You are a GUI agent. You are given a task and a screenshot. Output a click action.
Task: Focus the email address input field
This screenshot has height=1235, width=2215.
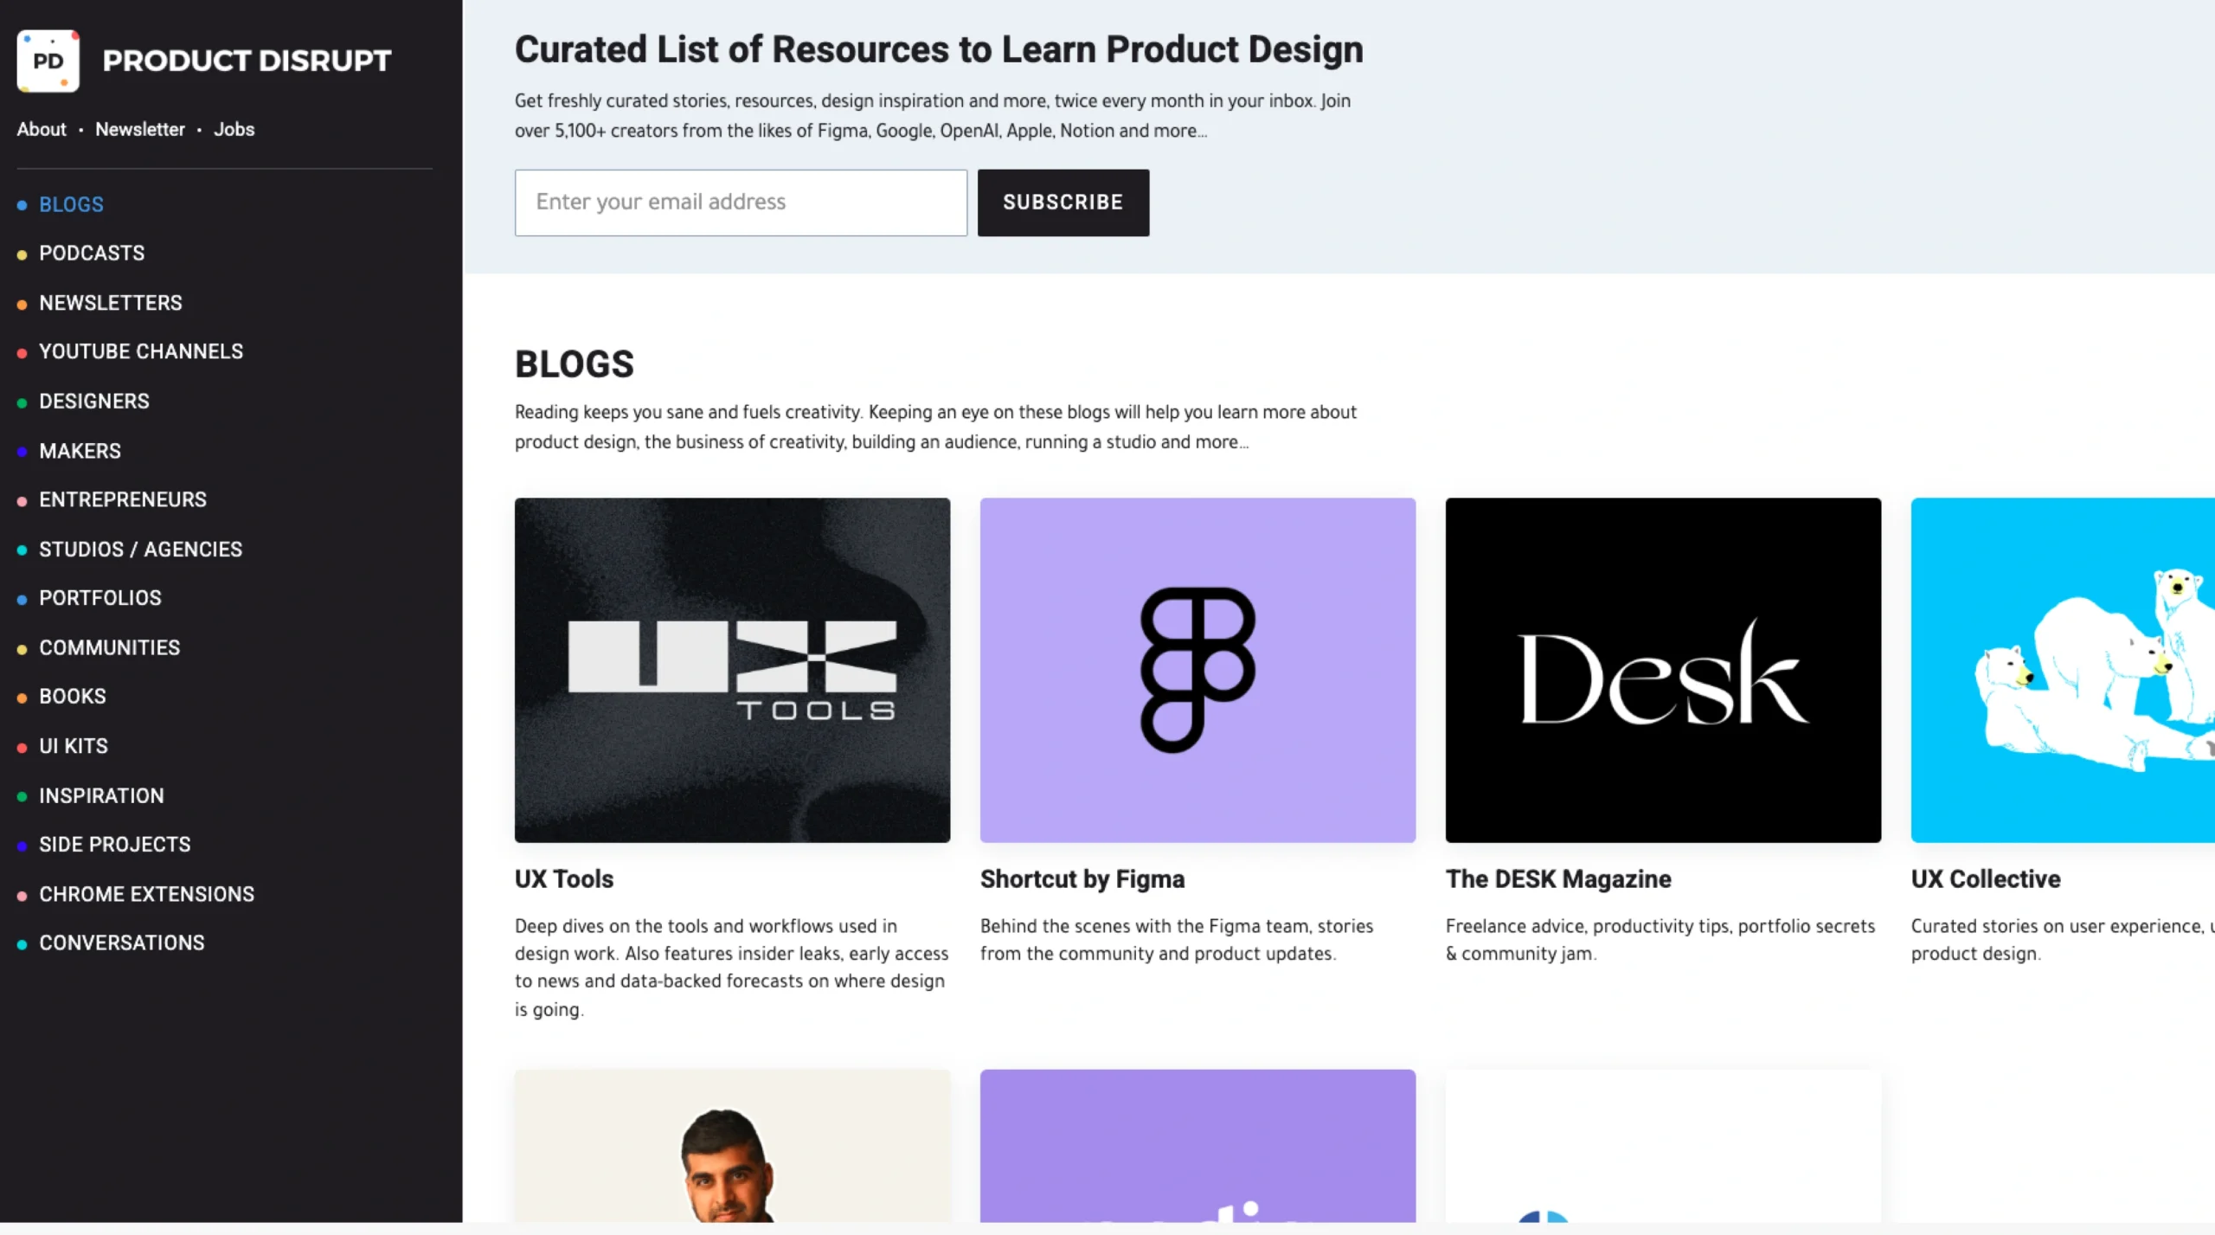click(x=741, y=203)
